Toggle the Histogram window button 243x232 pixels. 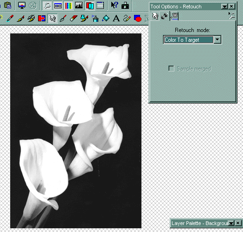(79, 6)
